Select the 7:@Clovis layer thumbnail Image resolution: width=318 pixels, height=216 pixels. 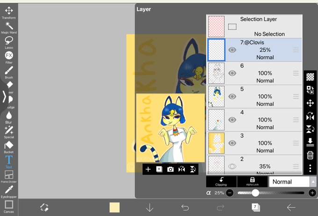217,50
